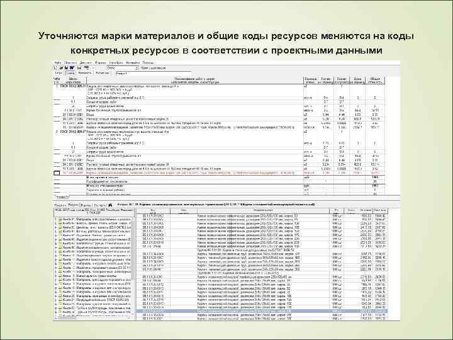Image resolution: width=453 pixels, height=340 pixels.
Task: Open the Файл menu
Action: 58,62
